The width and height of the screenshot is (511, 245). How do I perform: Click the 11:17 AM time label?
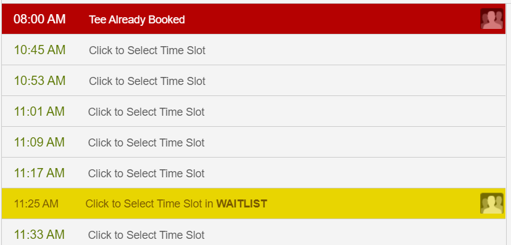pos(39,173)
